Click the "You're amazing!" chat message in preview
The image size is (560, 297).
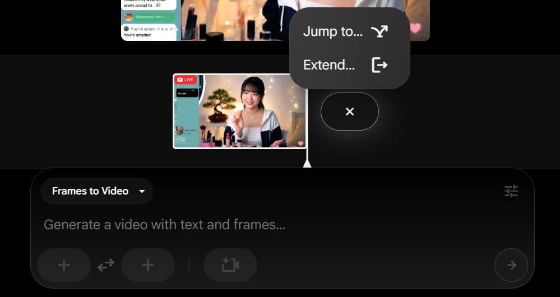click(138, 35)
